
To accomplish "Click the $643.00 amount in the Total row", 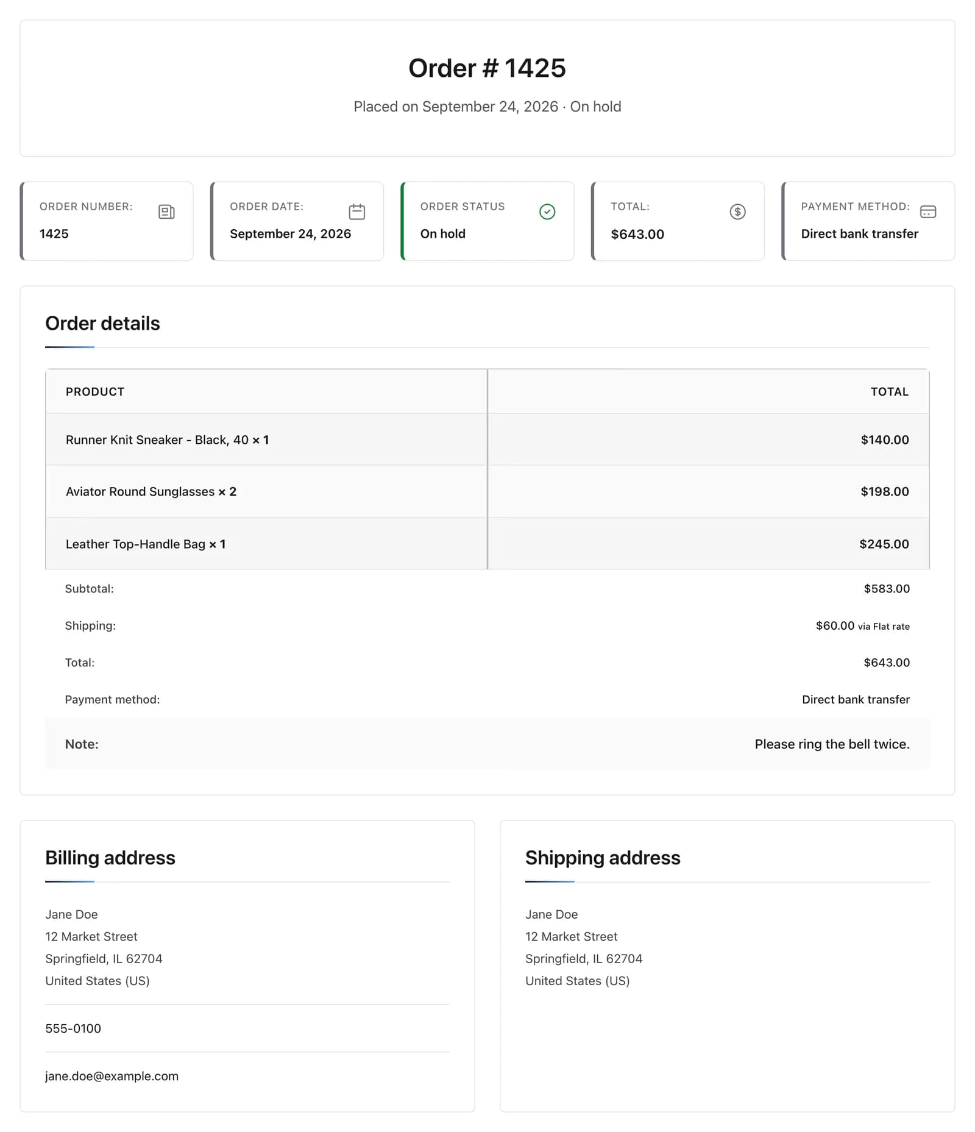I will (887, 663).
